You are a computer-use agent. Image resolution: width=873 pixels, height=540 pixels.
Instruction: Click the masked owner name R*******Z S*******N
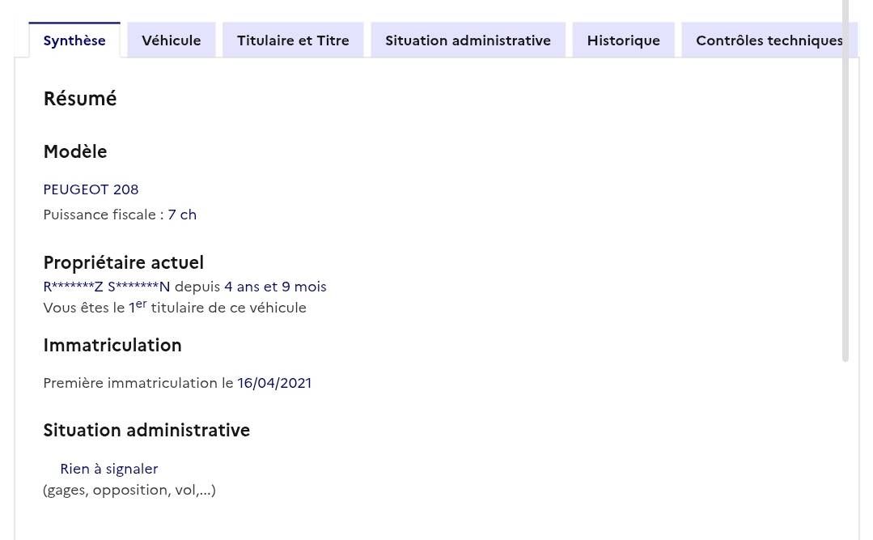click(107, 287)
